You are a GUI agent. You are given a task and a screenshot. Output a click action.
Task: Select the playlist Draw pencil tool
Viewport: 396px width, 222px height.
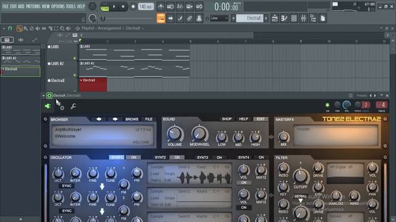pos(19,28)
